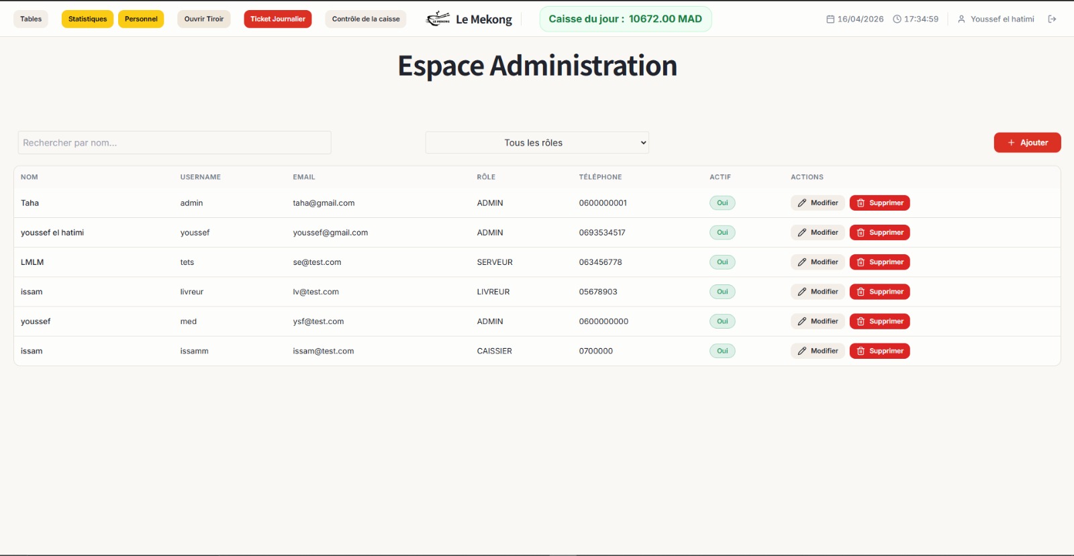Click the Le Mekong logo icon
Image resolution: width=1074 pixels, height=556 pixels.
point(438,19)
